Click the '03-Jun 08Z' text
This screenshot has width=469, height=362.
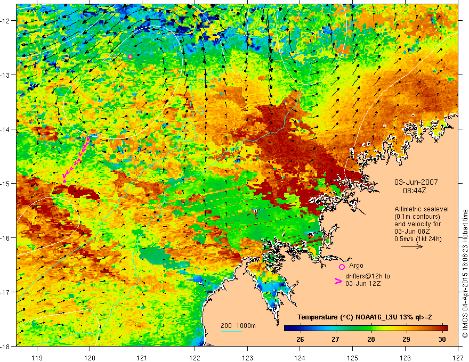tap(413, 232)
